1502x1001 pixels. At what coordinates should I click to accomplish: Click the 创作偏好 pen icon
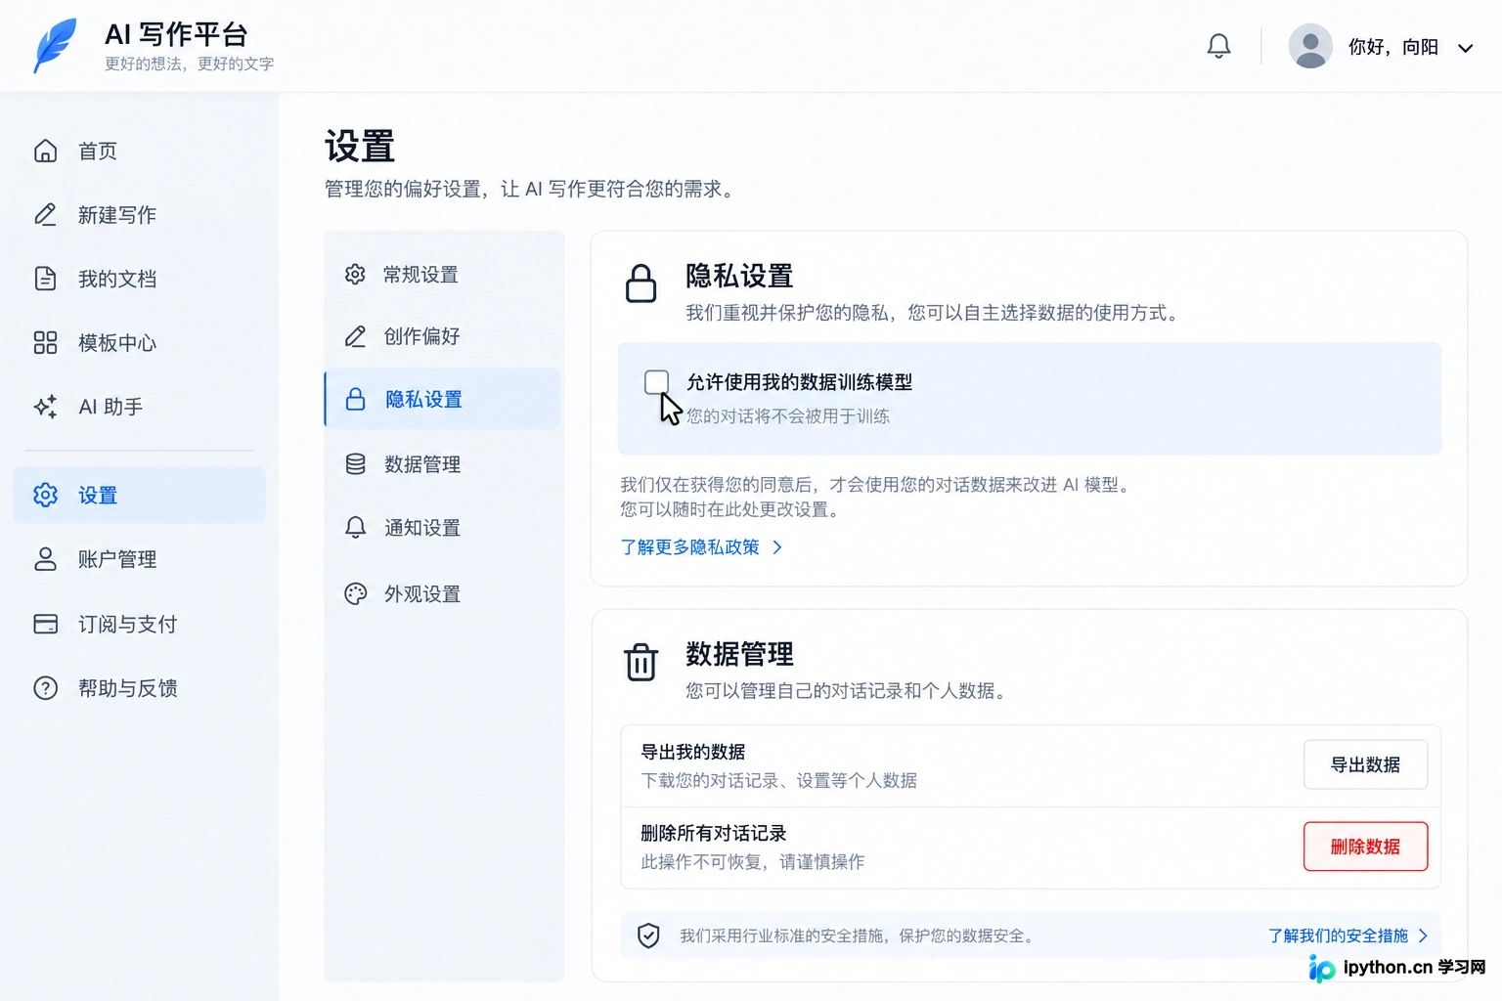pyautogui.click(x=355, y=336)
